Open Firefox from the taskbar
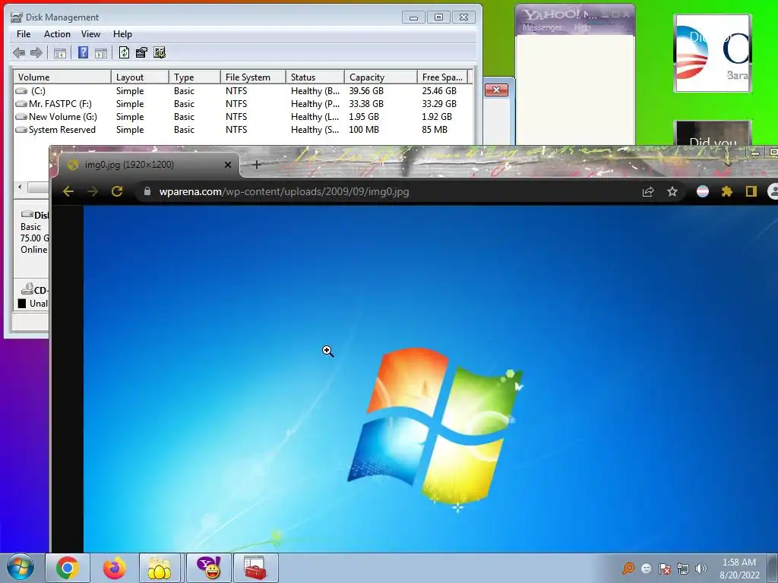Screen dimensions: 778x583 point(114,568)
